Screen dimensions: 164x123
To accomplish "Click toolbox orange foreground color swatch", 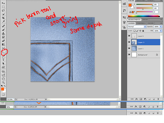I will (3, 89).
